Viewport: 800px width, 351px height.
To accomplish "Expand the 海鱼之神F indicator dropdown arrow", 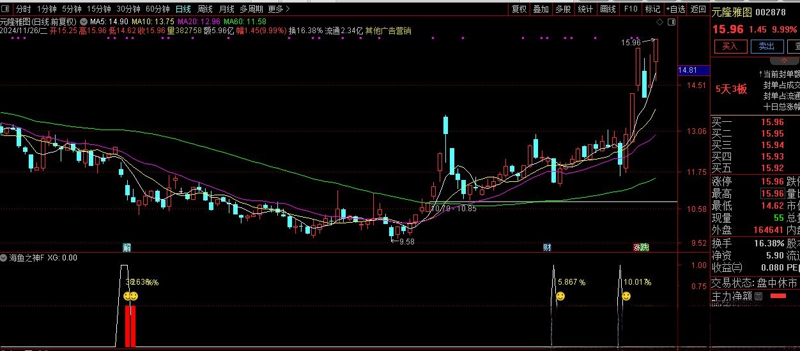I will (4, 258).
